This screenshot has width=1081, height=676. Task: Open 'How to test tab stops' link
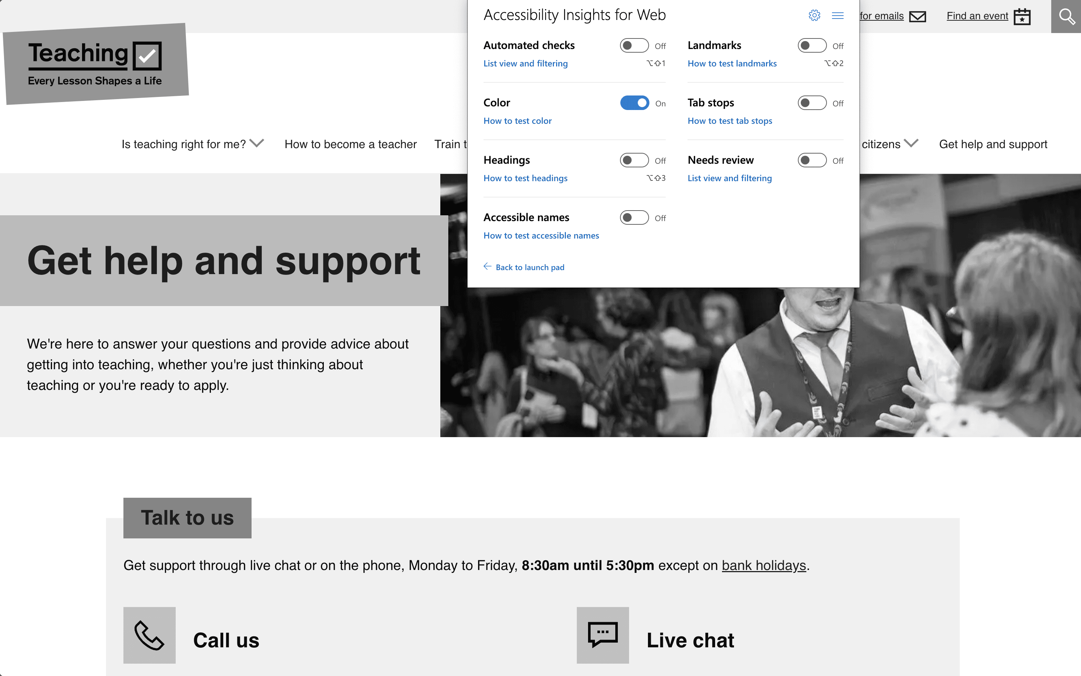730,121
